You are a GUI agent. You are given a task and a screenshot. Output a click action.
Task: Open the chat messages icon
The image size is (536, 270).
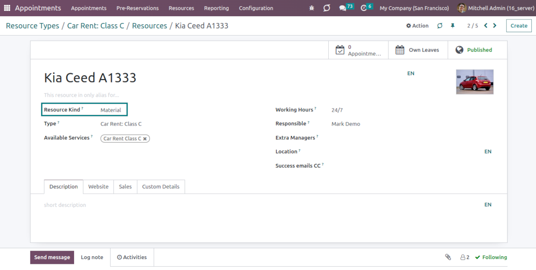click(x=342, y=8)
